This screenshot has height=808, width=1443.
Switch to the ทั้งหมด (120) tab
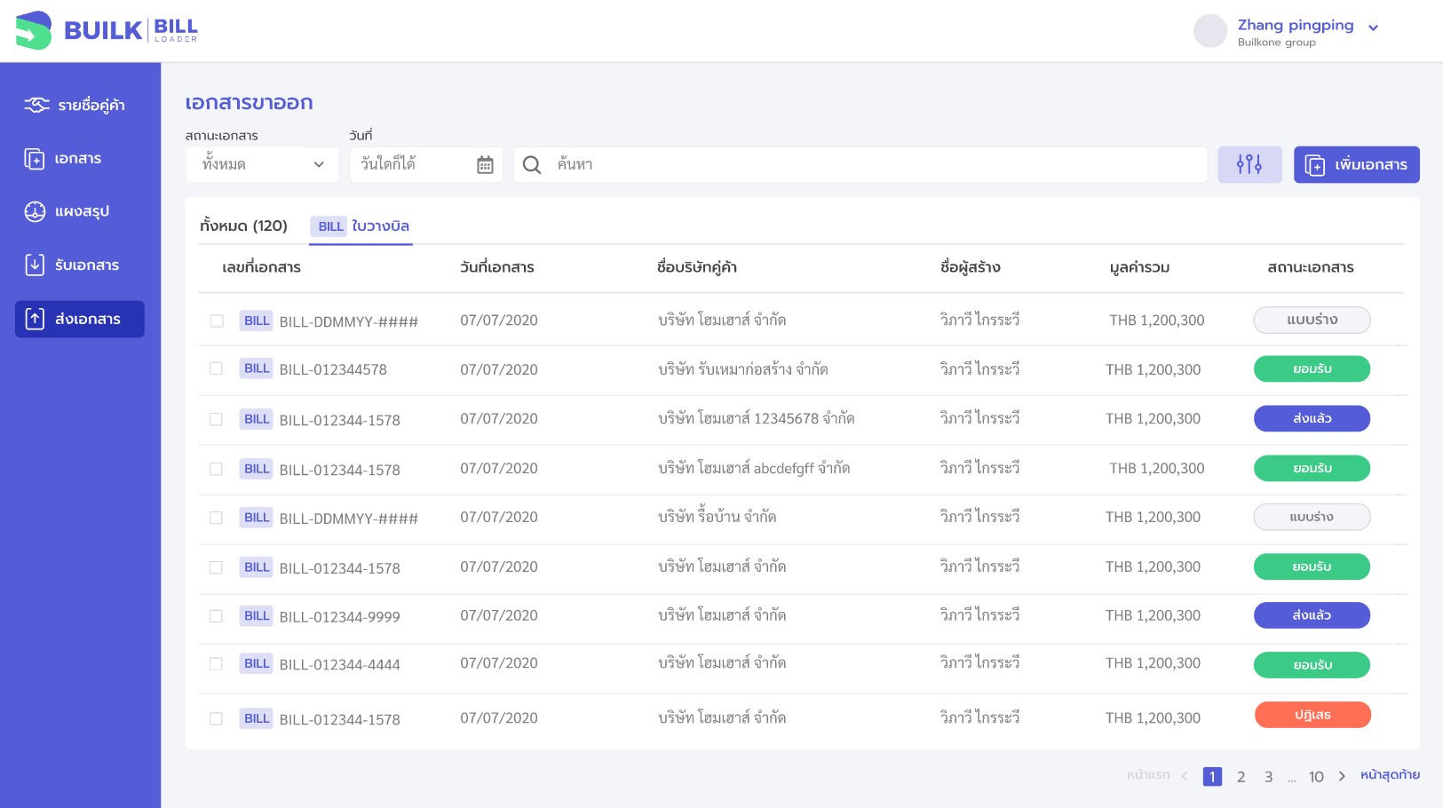(x=243, y=226)
